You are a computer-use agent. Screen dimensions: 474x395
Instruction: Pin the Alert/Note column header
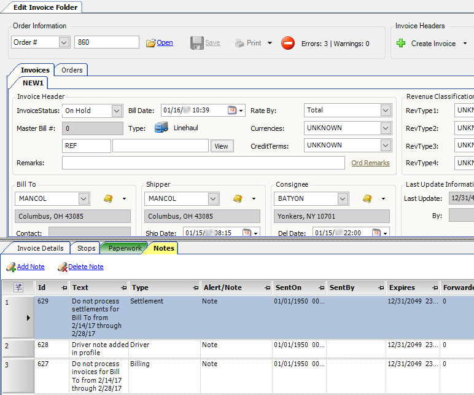point(267,288)
